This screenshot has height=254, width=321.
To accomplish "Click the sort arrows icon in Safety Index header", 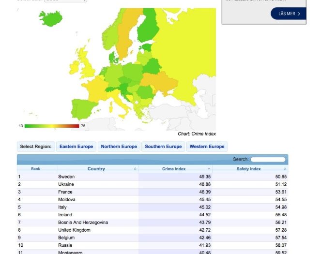I will point(283,169).
